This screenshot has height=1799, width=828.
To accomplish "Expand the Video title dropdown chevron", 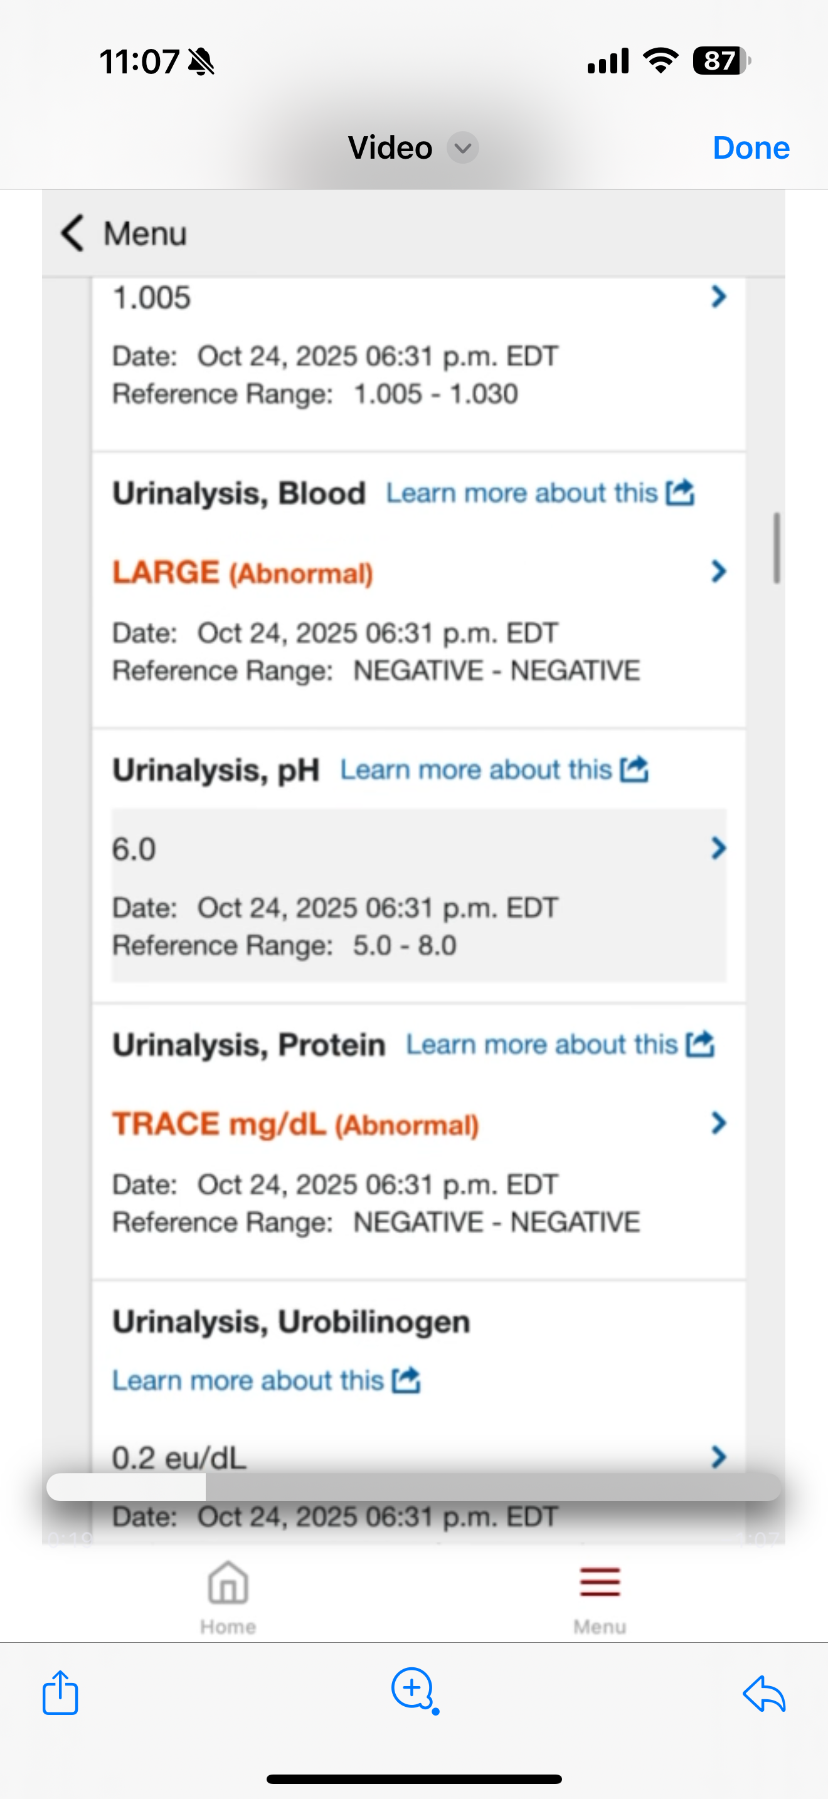I will click(462, 147).
